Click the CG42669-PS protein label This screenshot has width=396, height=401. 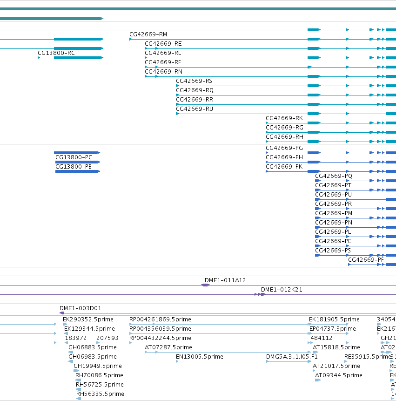(333, 251)
